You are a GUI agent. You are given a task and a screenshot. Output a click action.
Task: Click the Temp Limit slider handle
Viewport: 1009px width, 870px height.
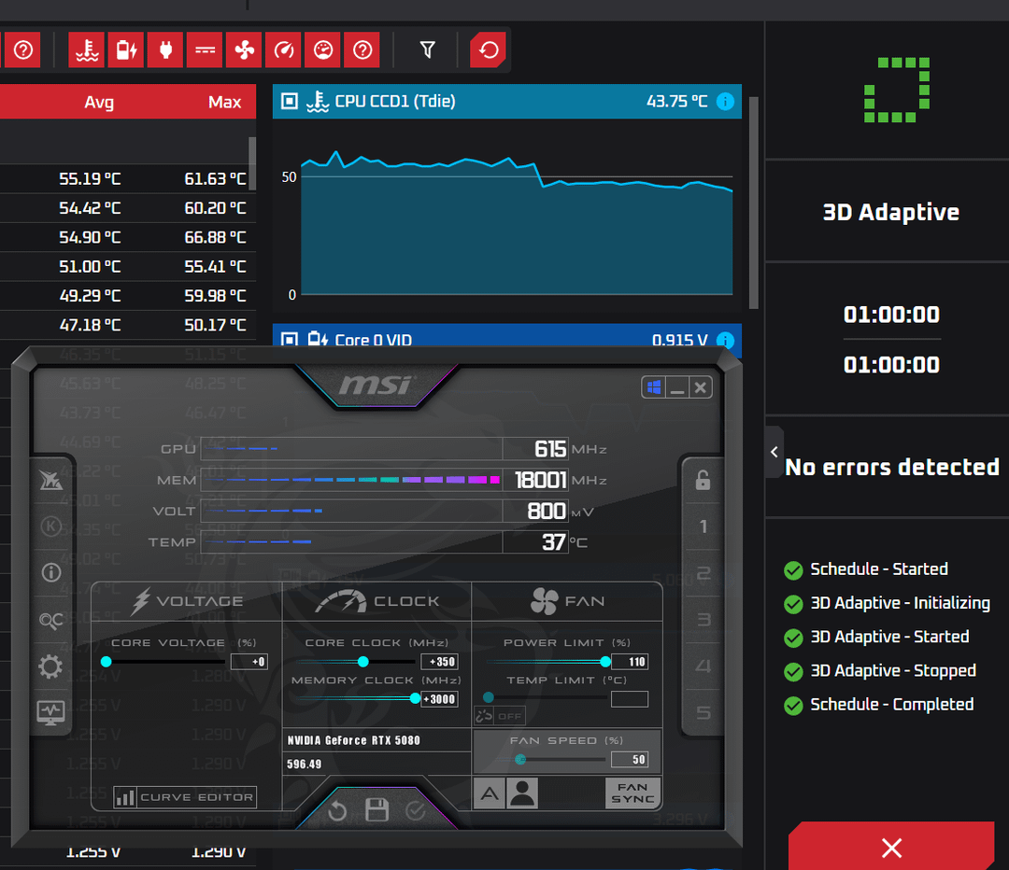point(489,697)
